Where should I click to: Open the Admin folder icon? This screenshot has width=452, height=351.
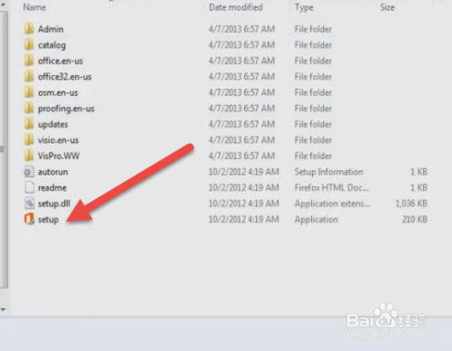[x=29, y=29]
